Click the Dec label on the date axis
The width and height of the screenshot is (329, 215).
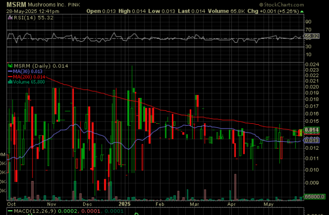[x=87, y=204]
